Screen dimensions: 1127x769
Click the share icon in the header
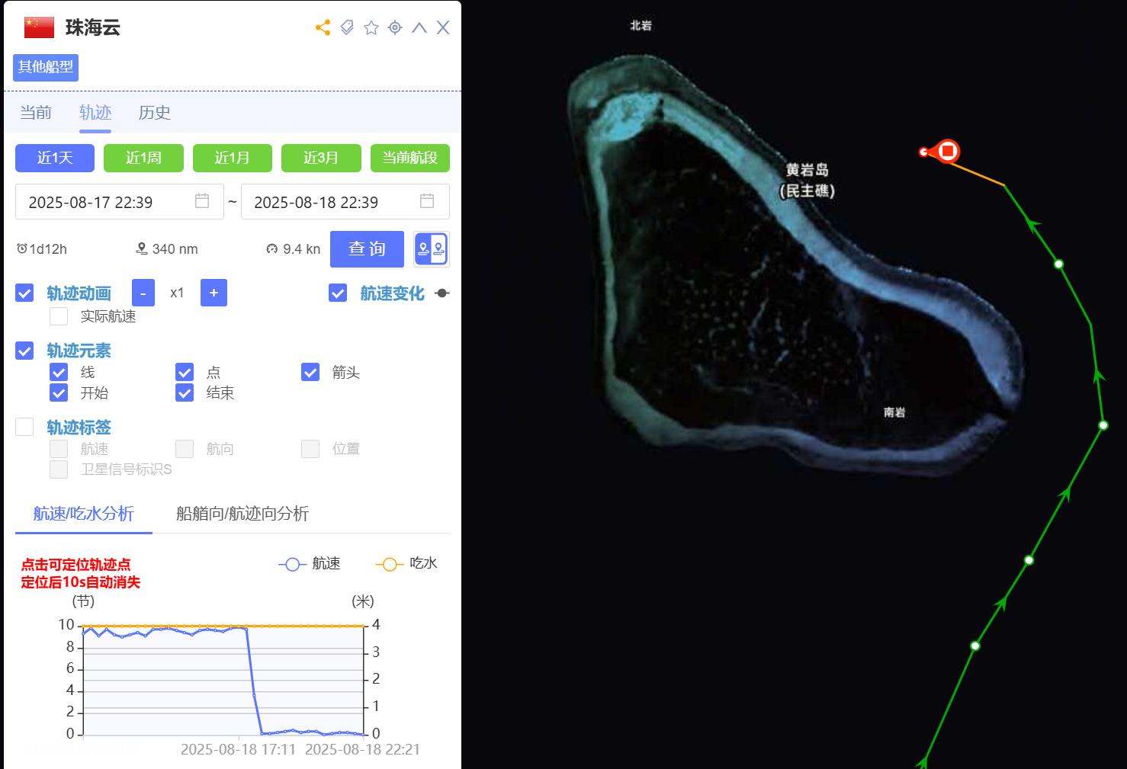[323, 28]
